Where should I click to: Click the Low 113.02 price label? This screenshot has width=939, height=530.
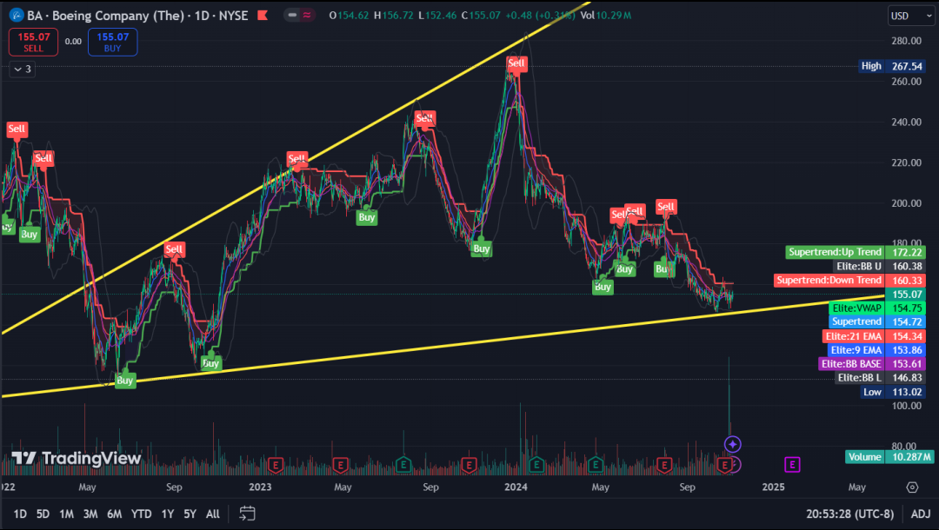click(892, 392)
